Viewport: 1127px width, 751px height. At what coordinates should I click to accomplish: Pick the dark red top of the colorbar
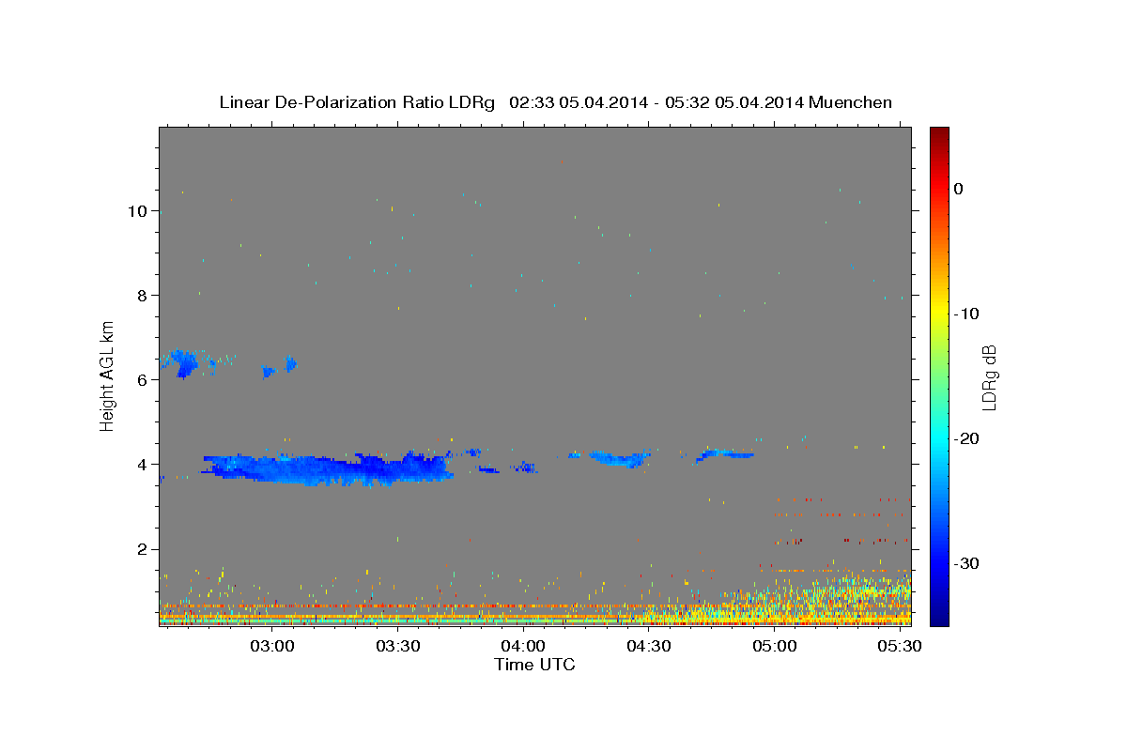[x=938, y=133]
